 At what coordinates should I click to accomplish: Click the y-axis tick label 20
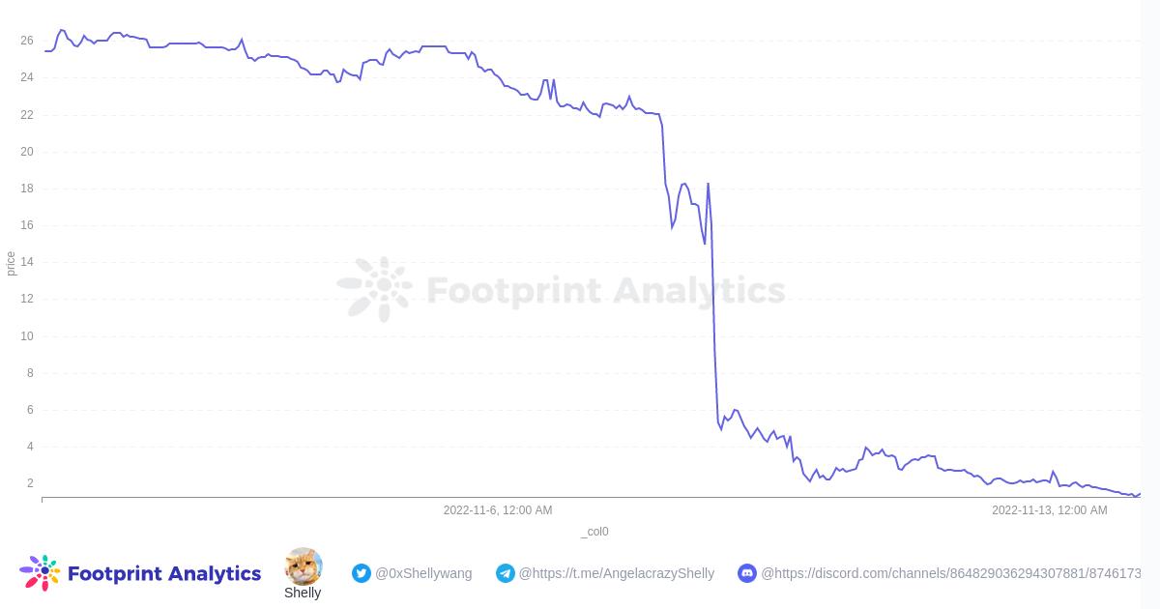point(27,152)
